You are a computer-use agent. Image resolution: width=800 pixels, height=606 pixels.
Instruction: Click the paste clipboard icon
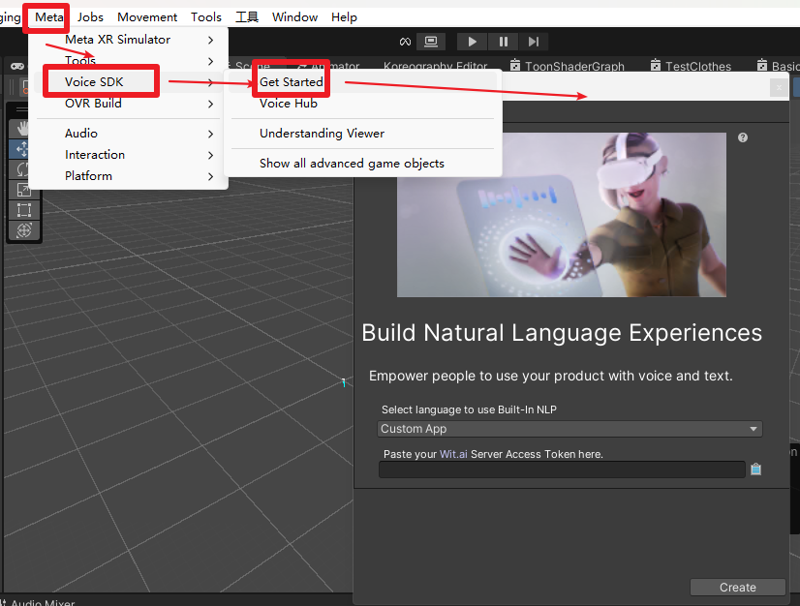point(755,470)
